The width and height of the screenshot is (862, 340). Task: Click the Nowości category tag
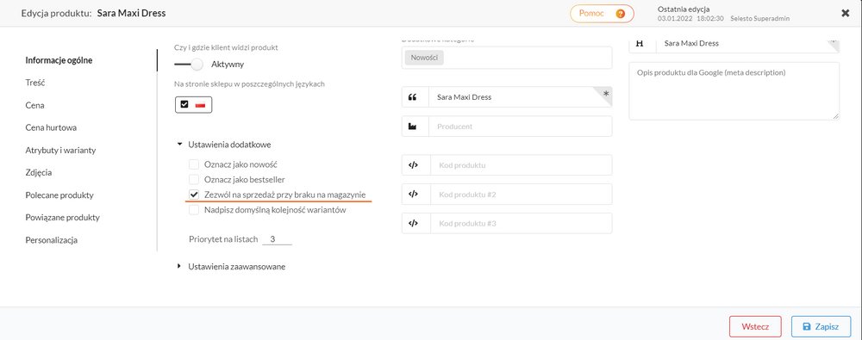pyautogui.click(x=424, y=58)
